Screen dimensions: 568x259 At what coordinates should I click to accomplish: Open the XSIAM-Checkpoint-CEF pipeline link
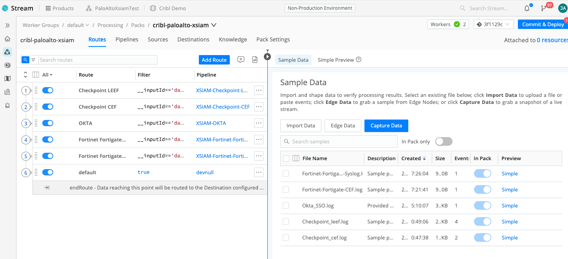pos(223,107)
